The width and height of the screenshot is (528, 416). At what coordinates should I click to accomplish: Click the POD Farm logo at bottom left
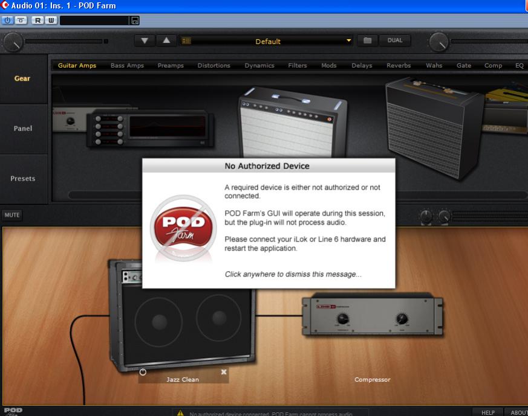13,411
